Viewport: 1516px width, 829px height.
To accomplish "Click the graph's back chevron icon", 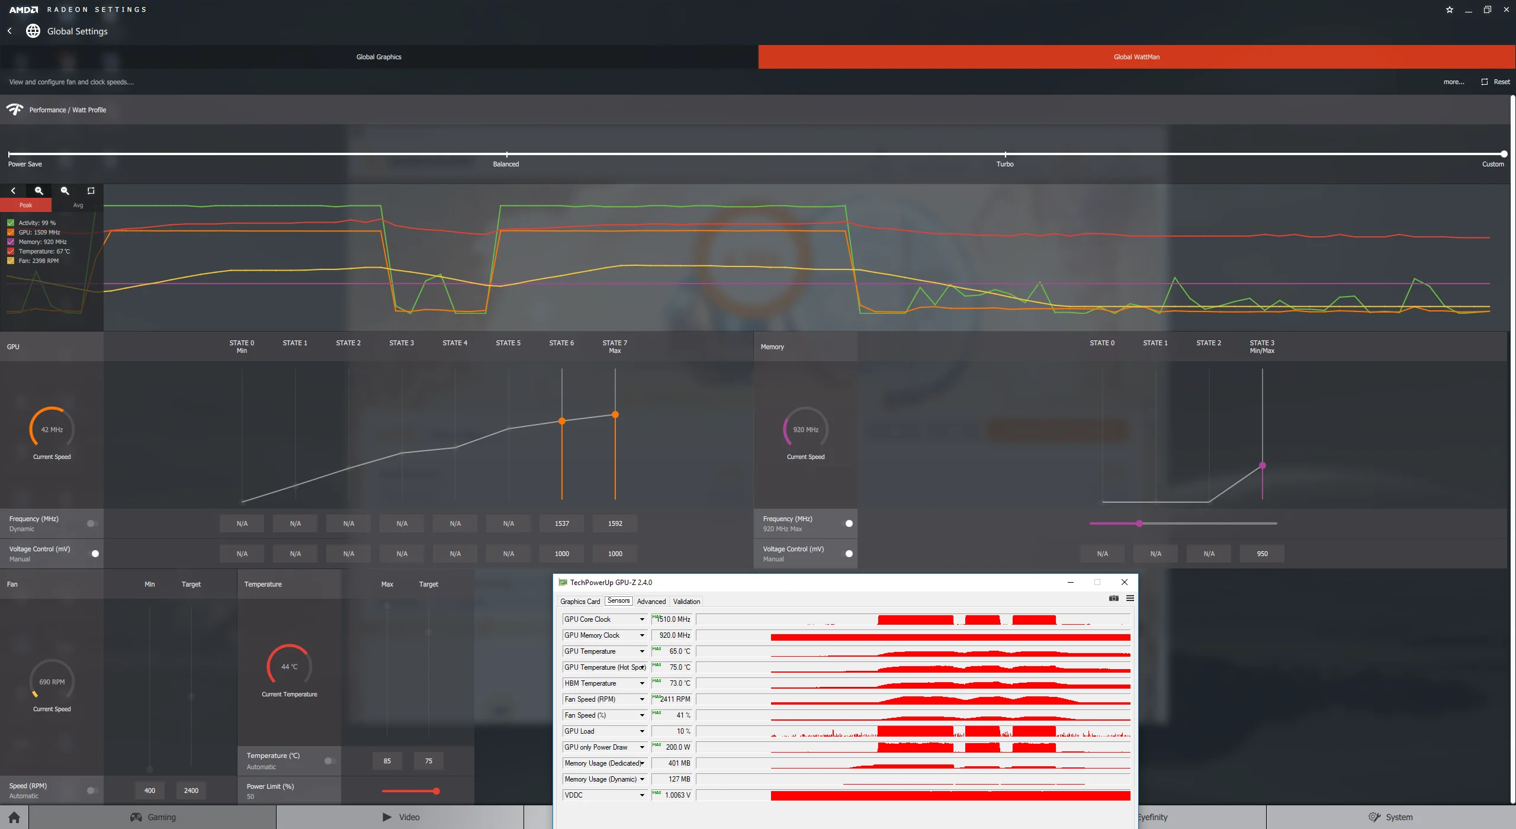I will coord(13,191).
